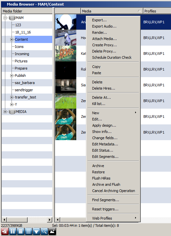Choose Export Audio... from context menu
The image size is (171, 236).
(x=104, y=26)
